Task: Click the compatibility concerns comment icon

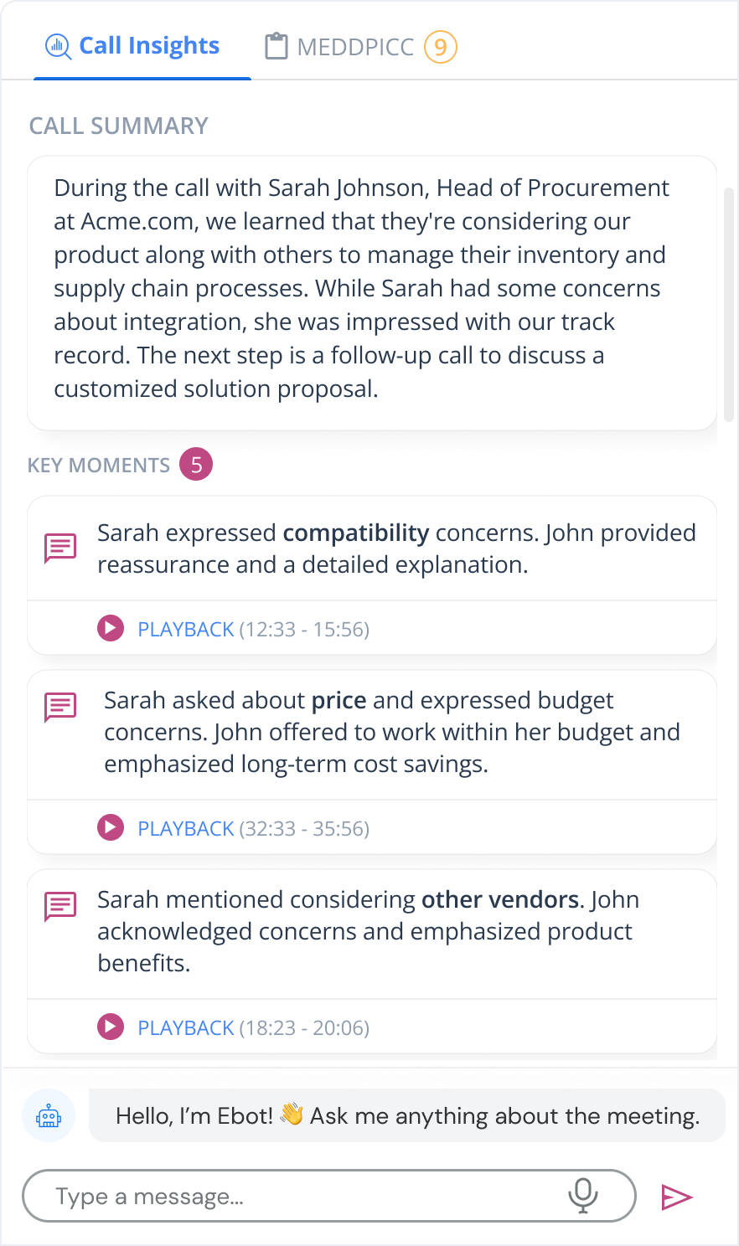Action: 60,548
